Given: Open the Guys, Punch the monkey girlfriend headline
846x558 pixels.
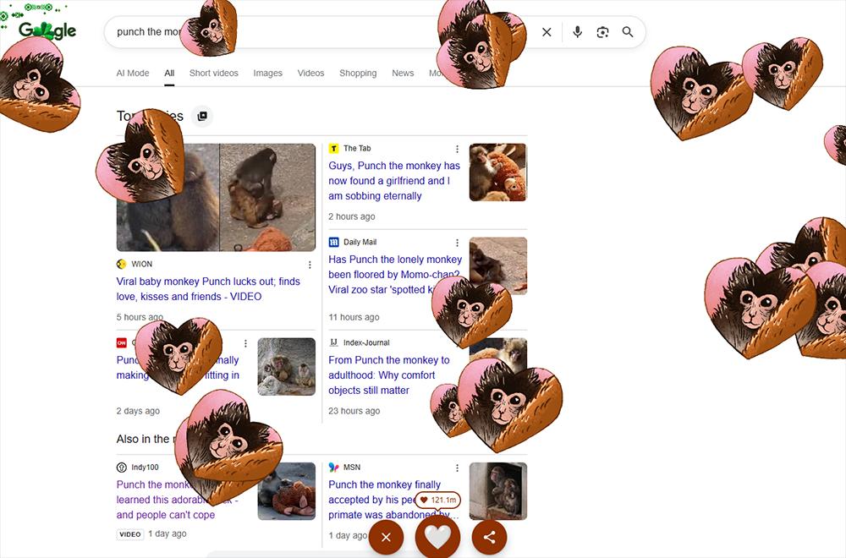Looking at the screenshot, I should pyautogui.click(x=392, y=182).
